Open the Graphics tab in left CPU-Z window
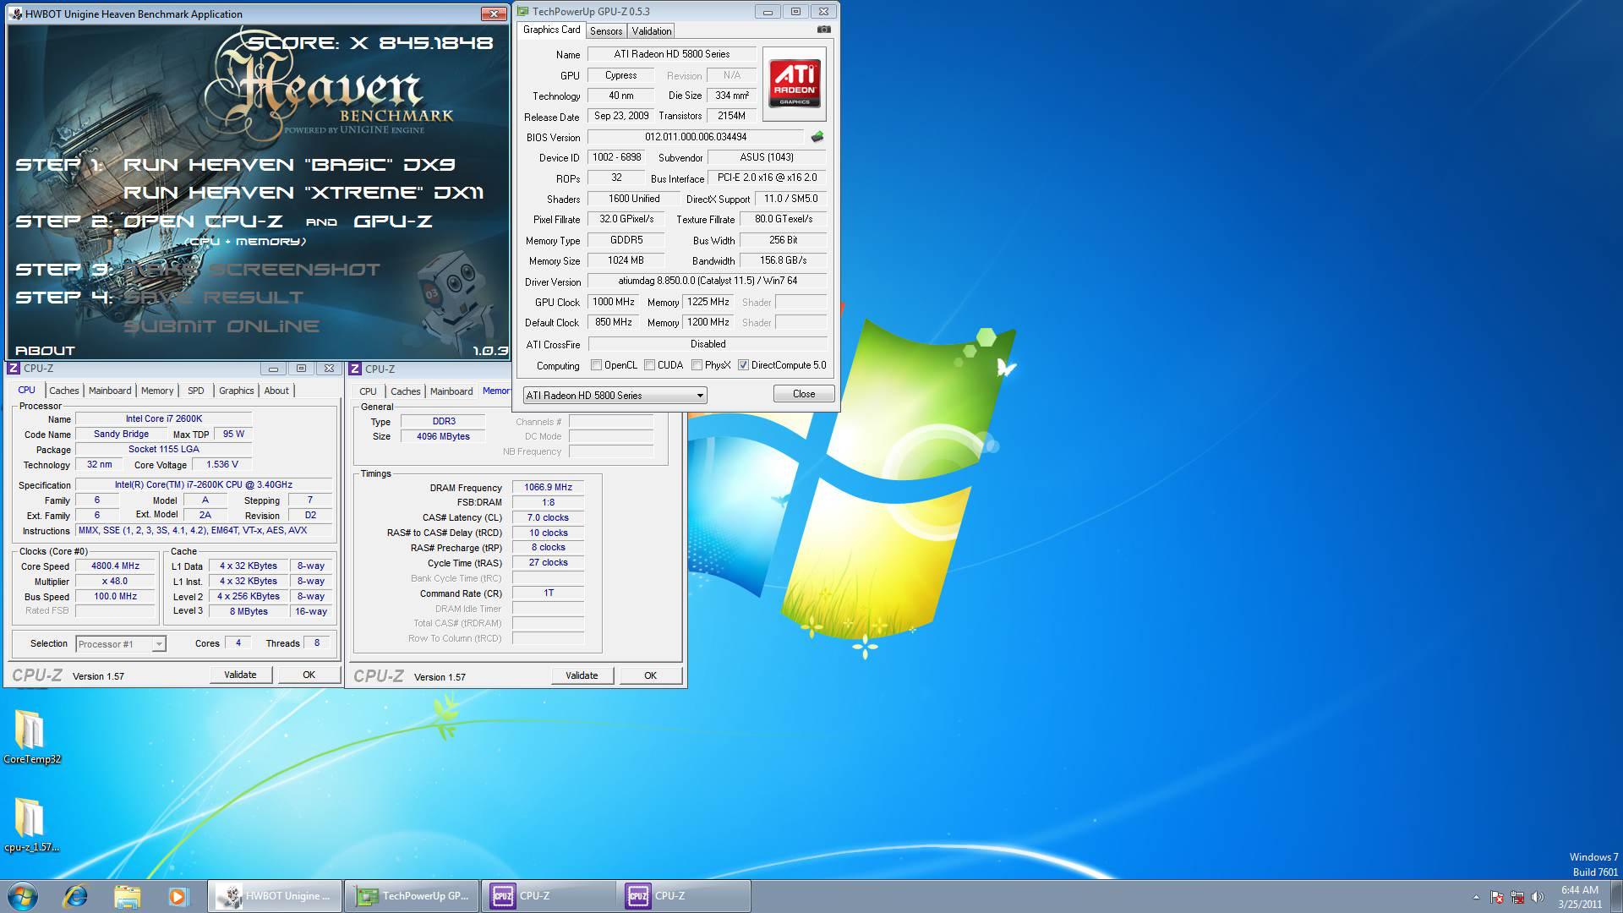Image resolution: width=1623 pixels, height=913 pixels. [x=236, y=391]
